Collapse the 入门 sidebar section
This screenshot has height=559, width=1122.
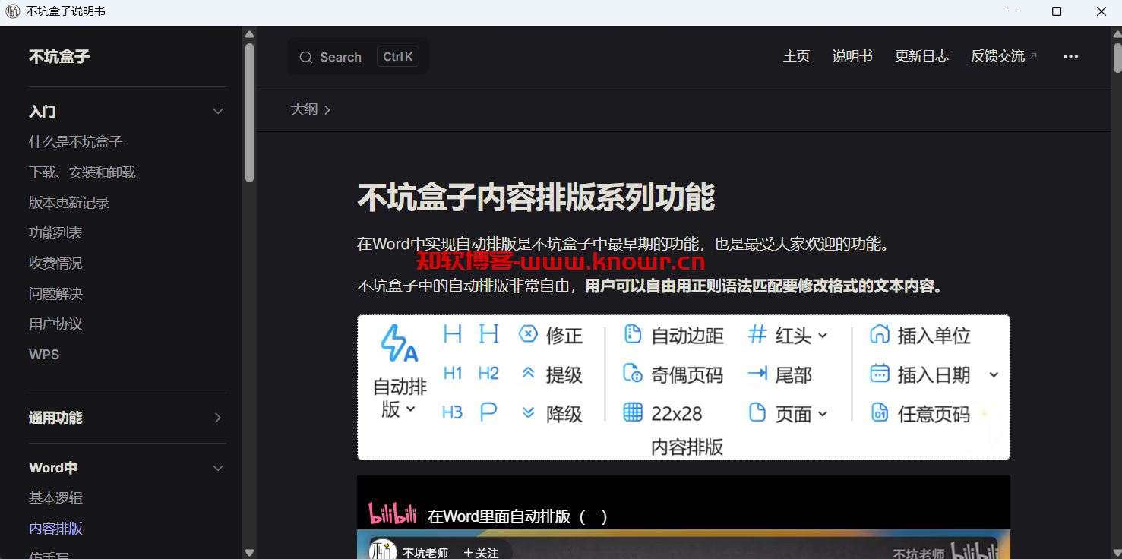tap(218, 112)
